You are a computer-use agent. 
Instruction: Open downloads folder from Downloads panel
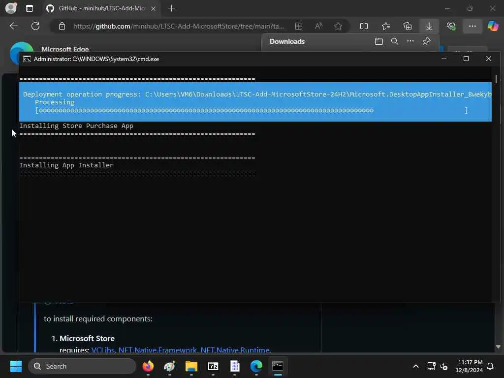click(x=379, y=41)
